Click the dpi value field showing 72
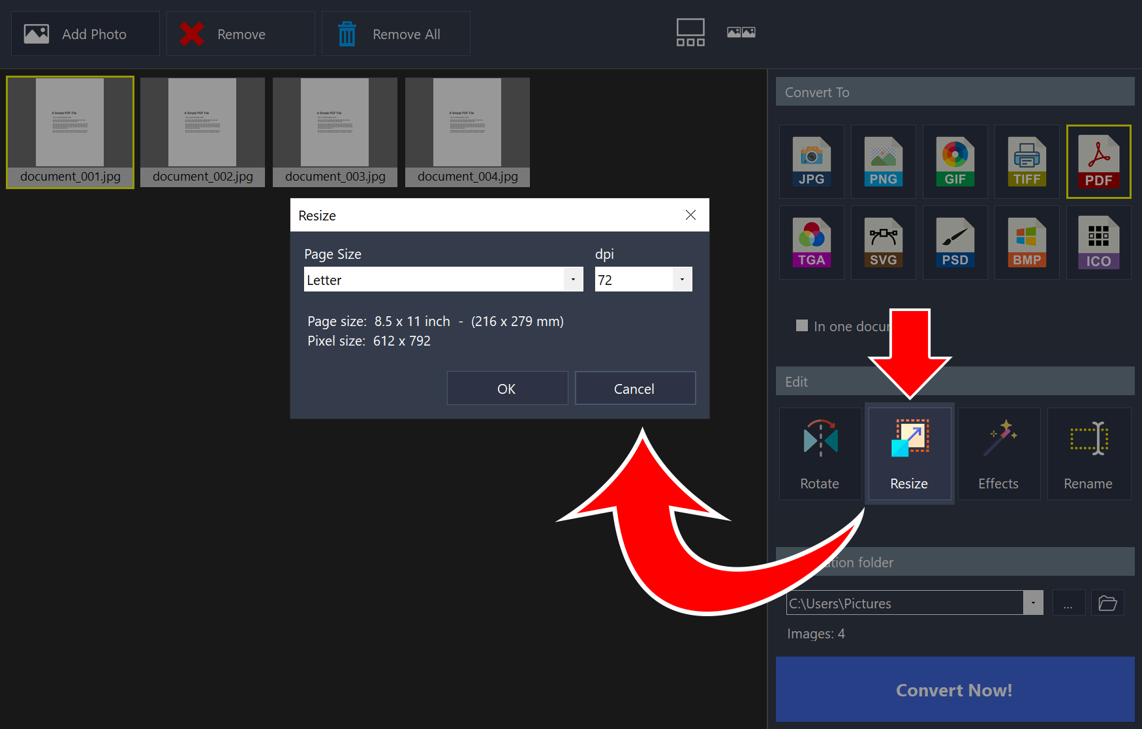Screen dimensions: 1142x729 pyautogui.click(x=634, y=279)
